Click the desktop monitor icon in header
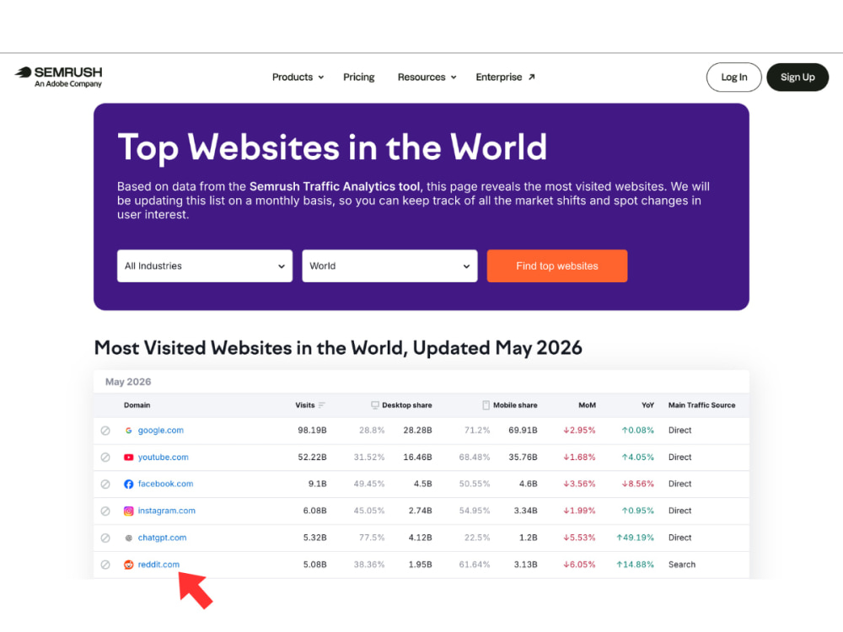 (375, 405)
